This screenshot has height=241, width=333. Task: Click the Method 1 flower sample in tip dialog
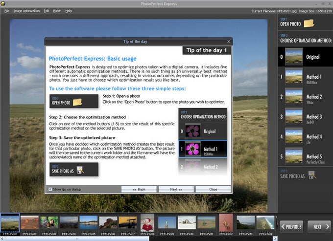[x=192, y=149]
